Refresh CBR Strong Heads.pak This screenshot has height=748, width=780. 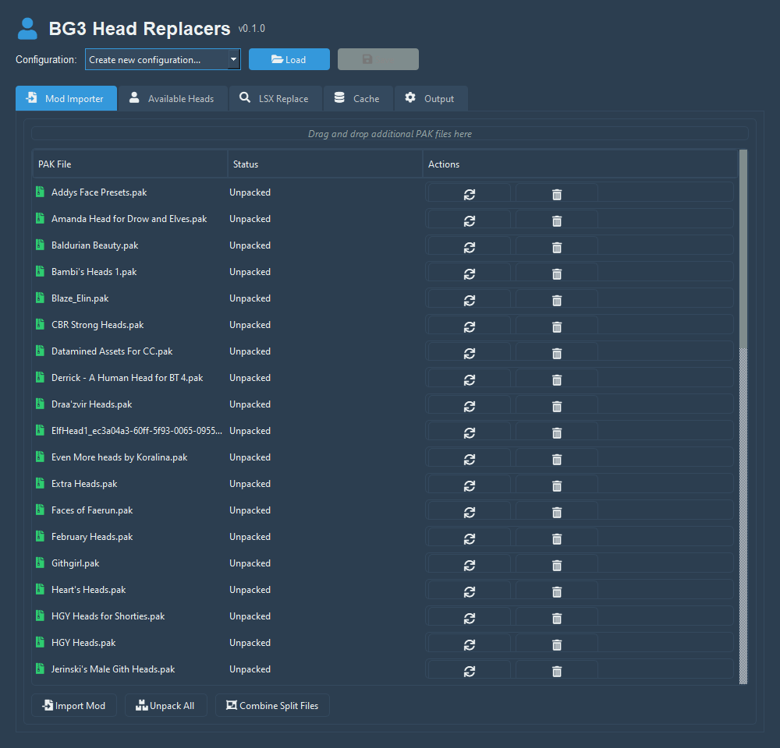pos(469,326)
